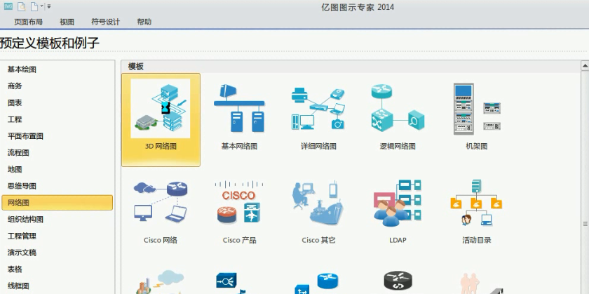Select the 地图 category
The height and width of the screenshot is (294, 589).
pyautogui.click(x=57, y=169)
